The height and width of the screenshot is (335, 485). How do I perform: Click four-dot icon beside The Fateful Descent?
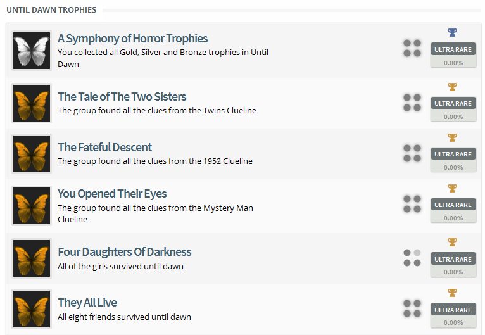click(x=412, y=153)
